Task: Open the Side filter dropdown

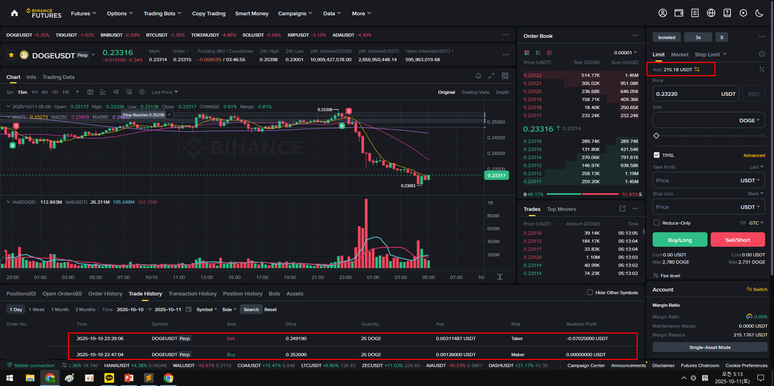Action: (229, 309)
